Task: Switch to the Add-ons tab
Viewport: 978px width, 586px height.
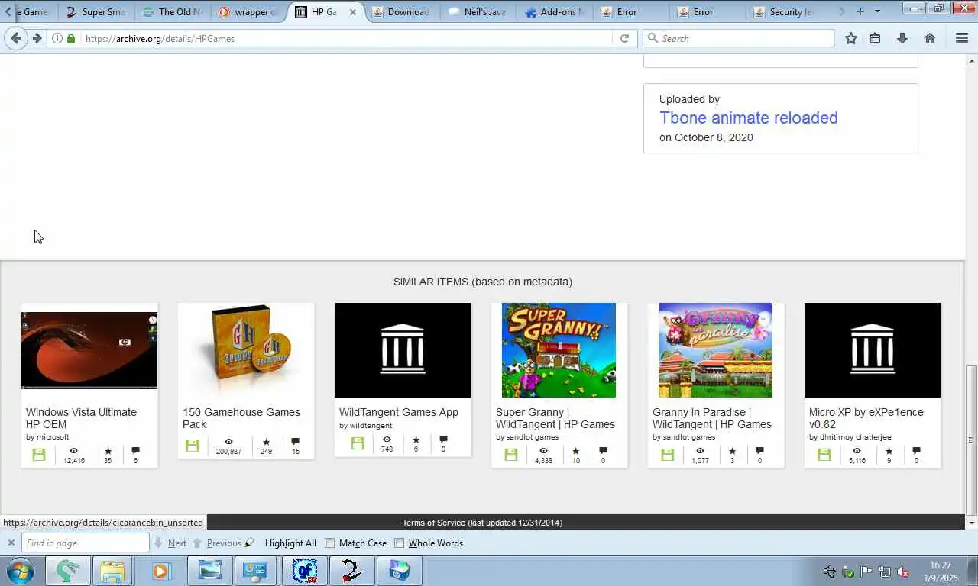Action: [x=555, y=11]
